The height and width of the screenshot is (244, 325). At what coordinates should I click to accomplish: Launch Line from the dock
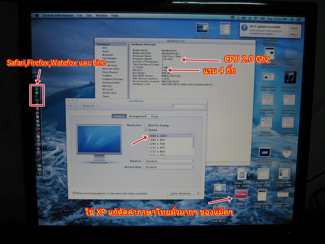37,93
